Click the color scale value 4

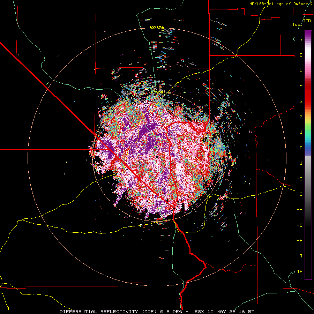click(301, 86)
